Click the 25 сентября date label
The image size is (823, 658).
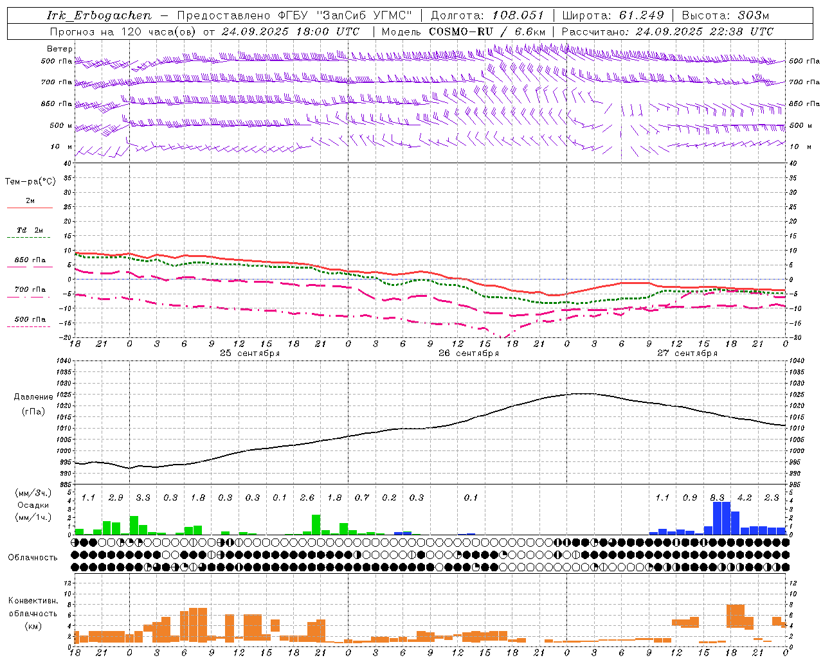click(249, 353)
